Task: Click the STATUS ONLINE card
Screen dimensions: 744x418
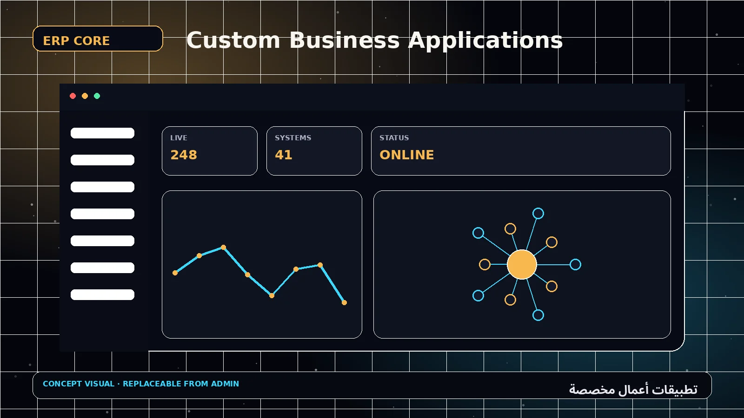Action: (521, 151)
